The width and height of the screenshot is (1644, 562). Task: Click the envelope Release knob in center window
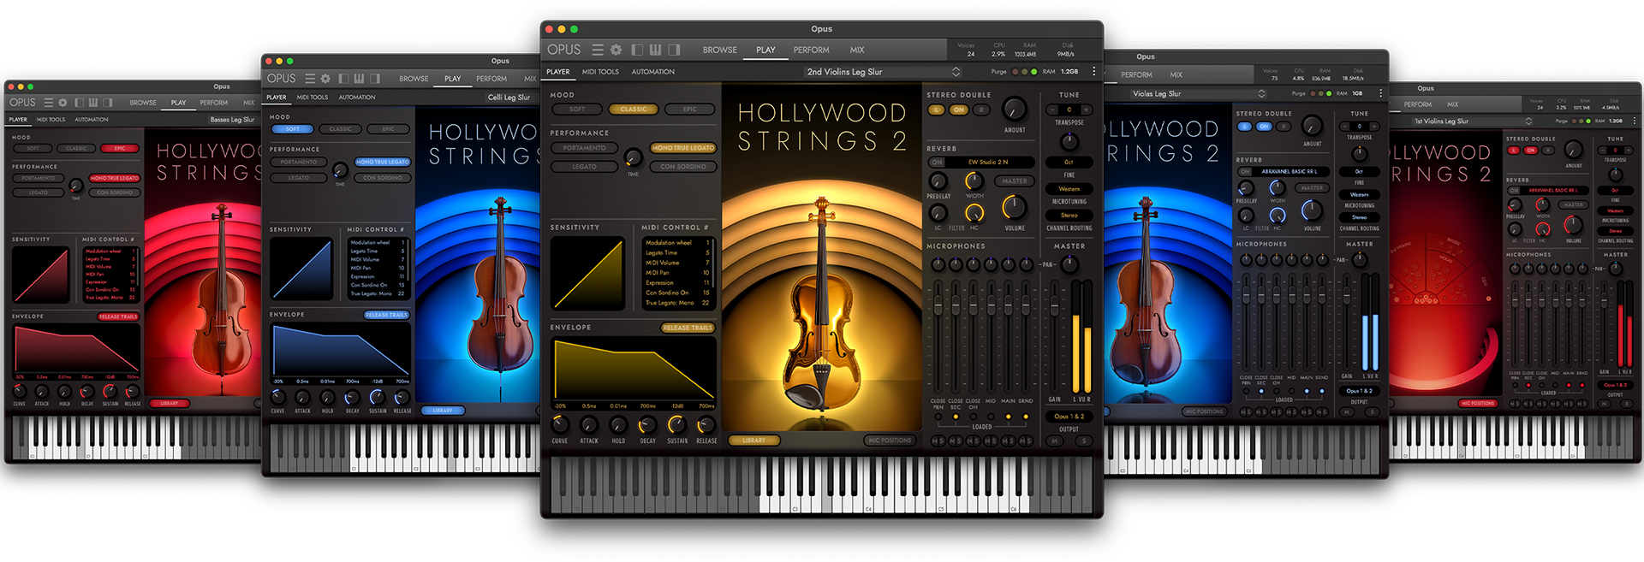point(706,424)
